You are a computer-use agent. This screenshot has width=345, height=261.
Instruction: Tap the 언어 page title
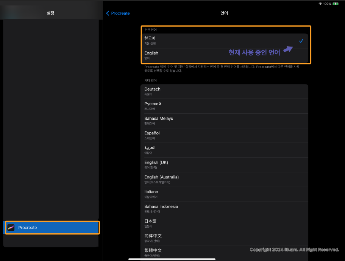[x=224, y=13]
